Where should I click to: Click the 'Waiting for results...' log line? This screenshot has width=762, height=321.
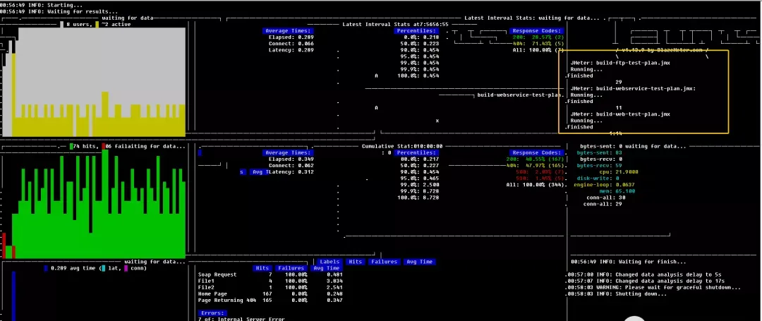[59, 11]
